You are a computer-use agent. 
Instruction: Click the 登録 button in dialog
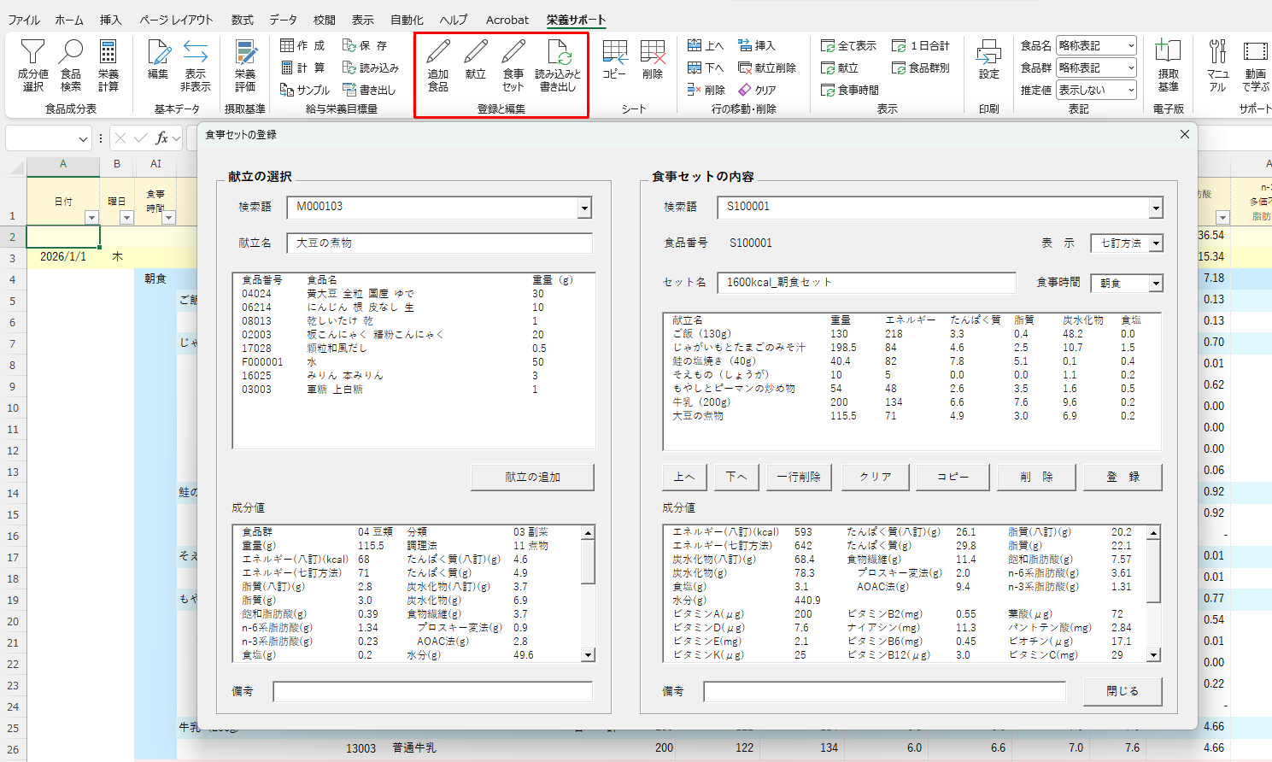1123,477
